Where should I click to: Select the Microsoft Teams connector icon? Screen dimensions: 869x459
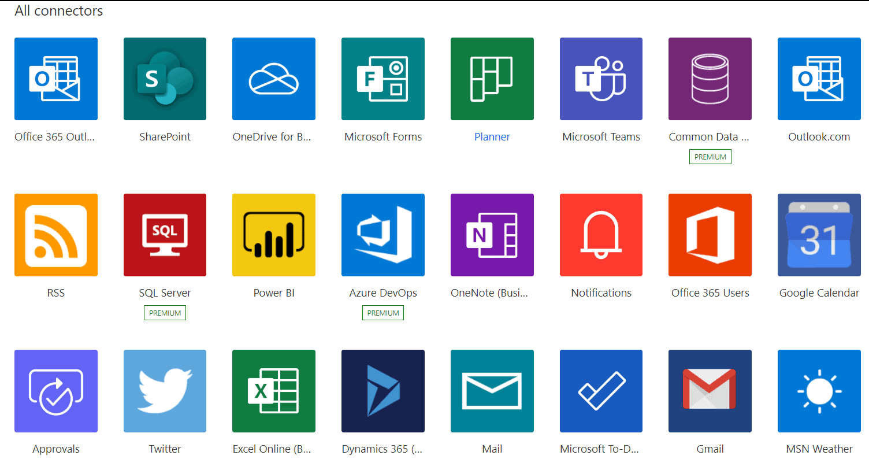click(601, 79)
